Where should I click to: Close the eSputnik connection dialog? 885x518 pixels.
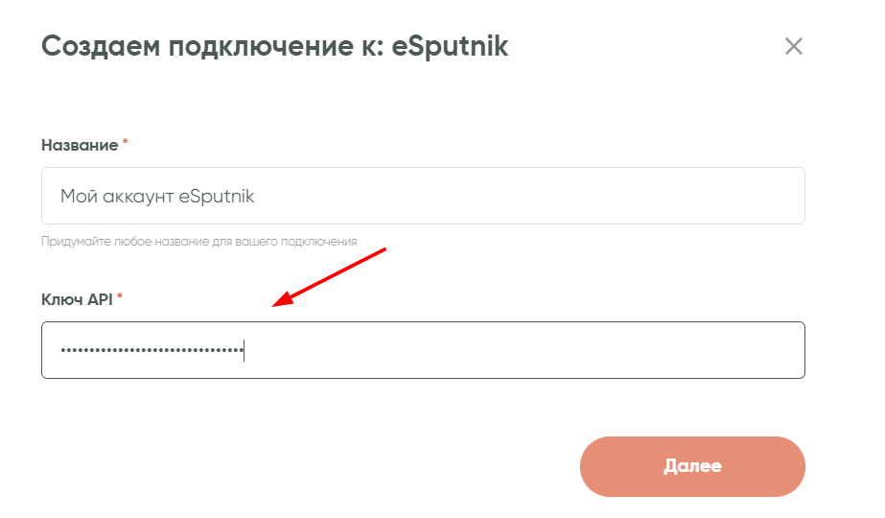pyautogui.click(x=793, y=46)
